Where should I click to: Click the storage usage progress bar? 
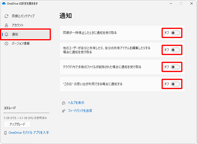pos(26,113)
